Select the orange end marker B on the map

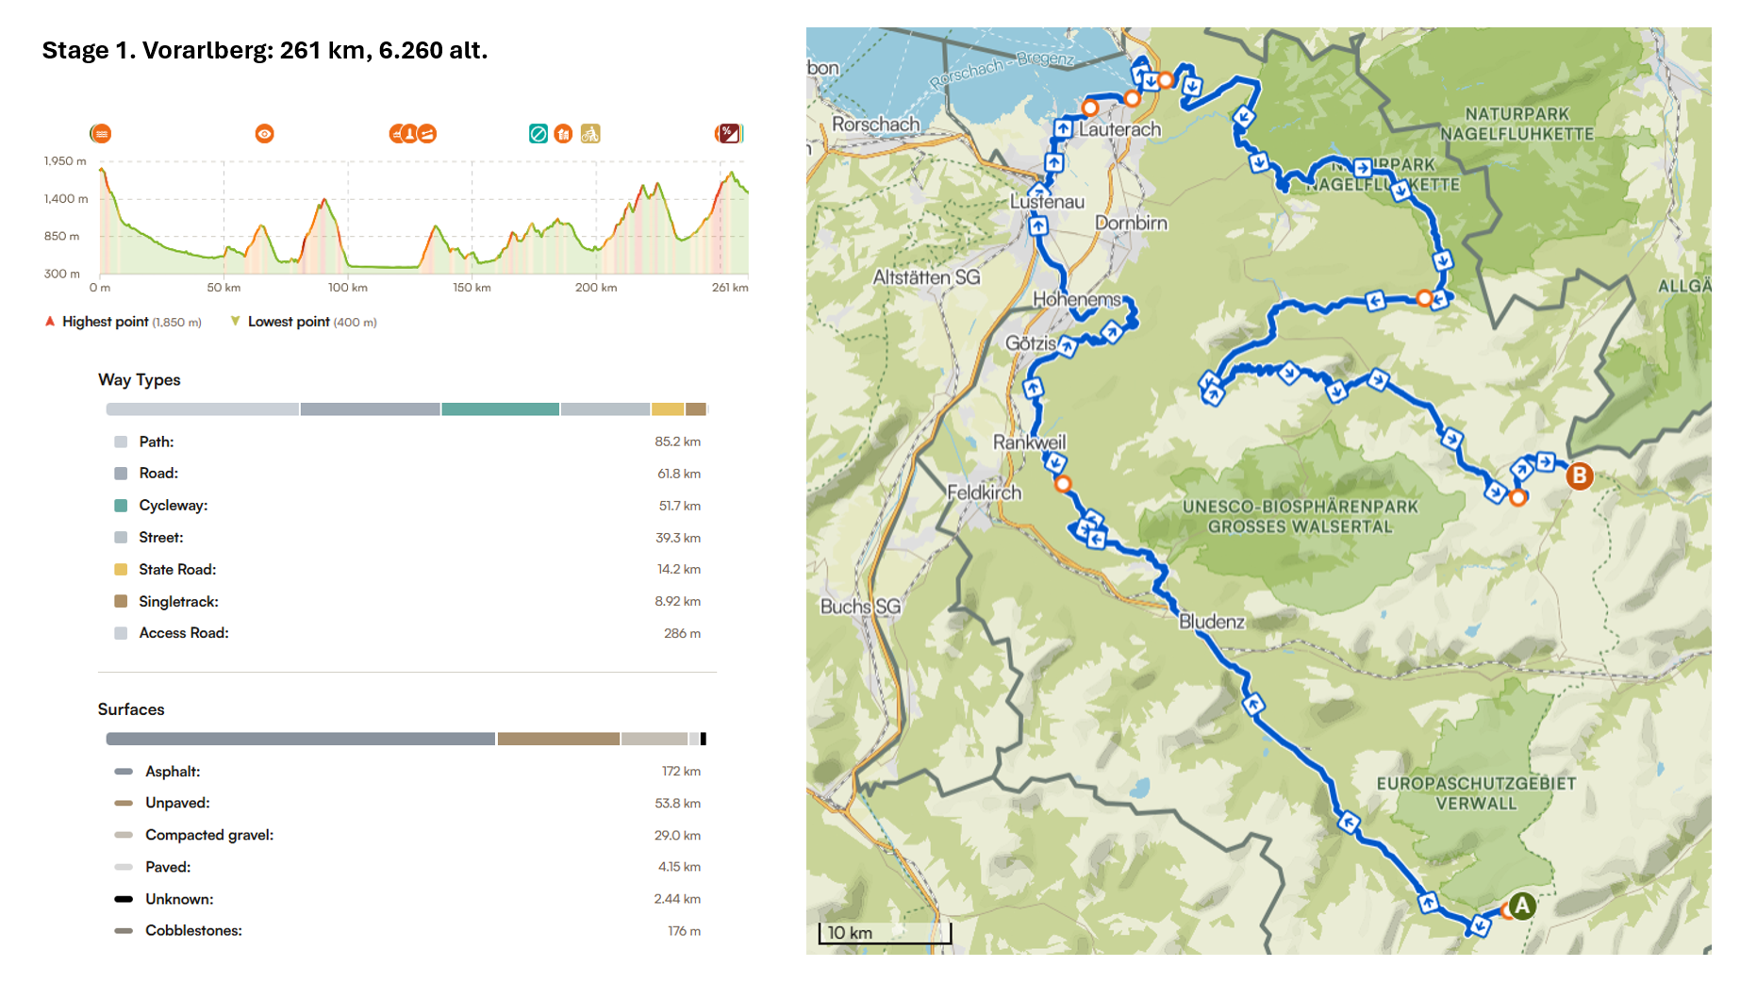(1579, 476)
